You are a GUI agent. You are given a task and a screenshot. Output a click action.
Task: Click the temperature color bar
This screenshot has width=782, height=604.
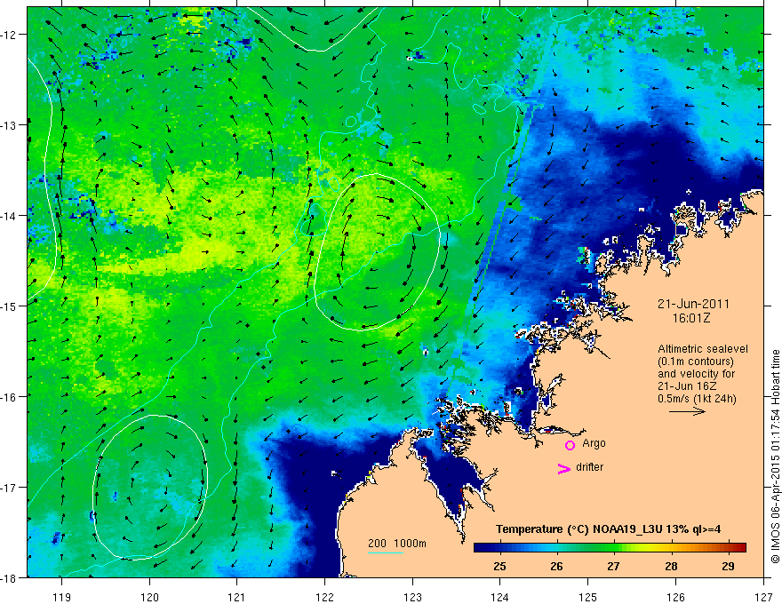tap(610, 547)
